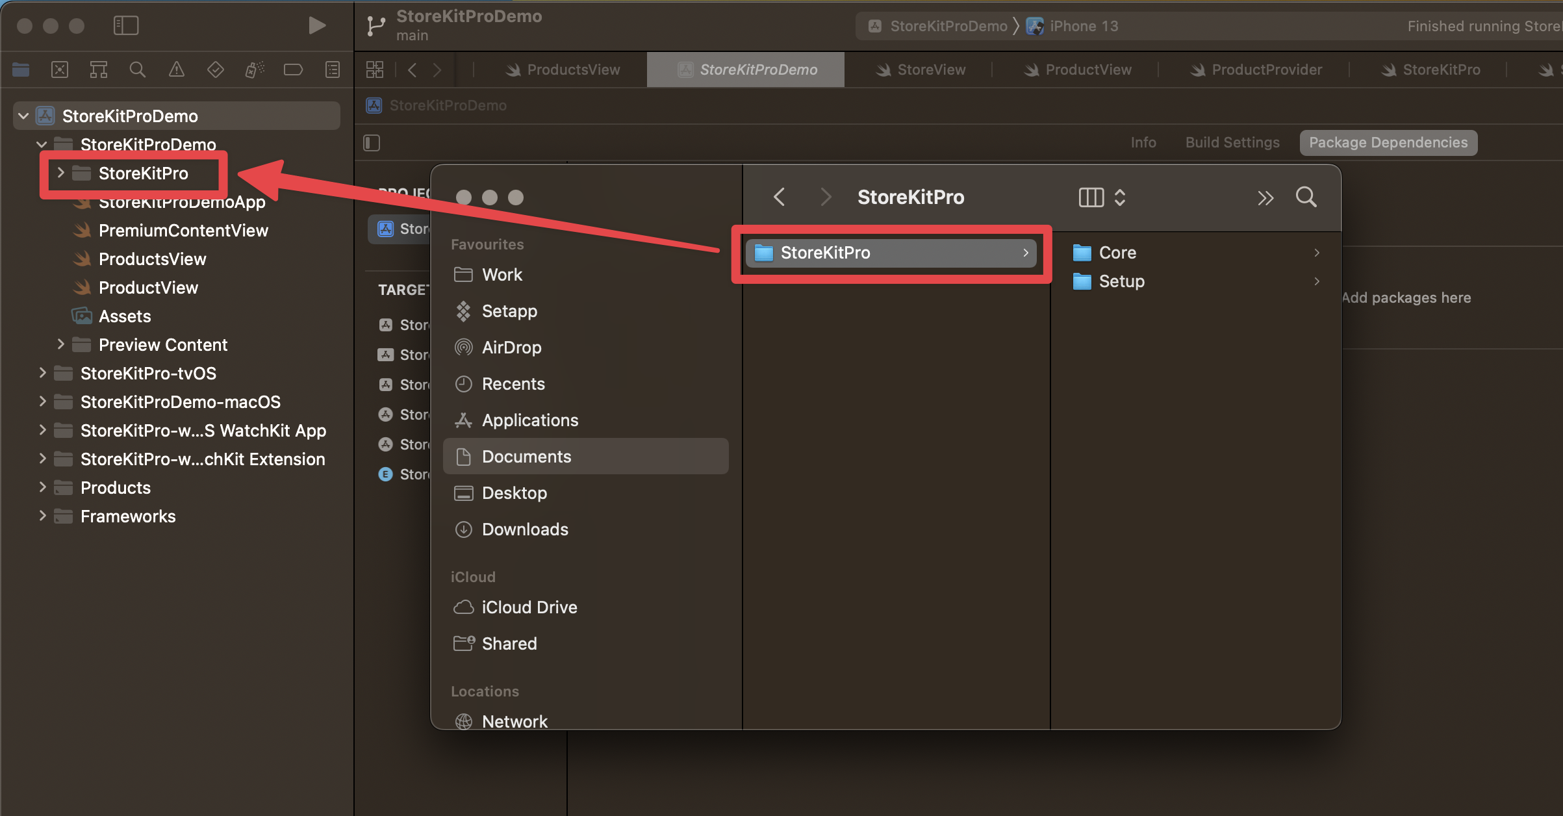Click the source control branch icon

click(x=375, y=25)
